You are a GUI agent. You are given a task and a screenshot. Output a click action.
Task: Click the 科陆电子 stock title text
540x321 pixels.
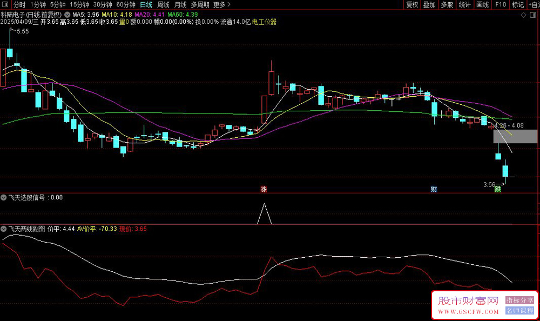[x=13, y=15]
